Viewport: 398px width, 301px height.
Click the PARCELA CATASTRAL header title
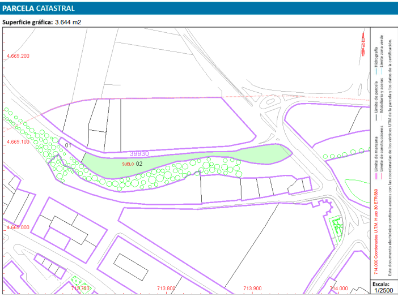tap(37, 8)
